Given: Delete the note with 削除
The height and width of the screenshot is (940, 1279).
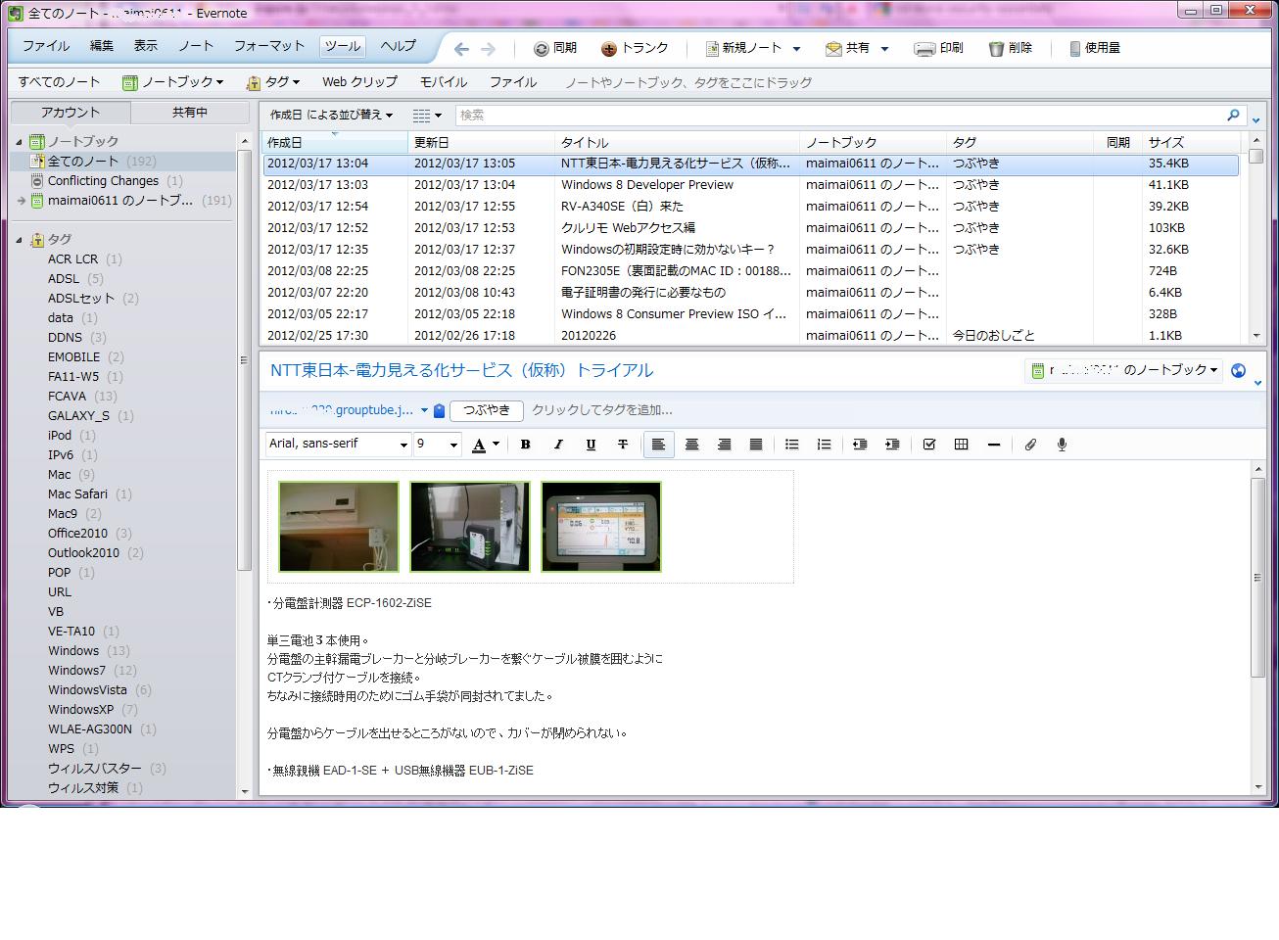Looking at the screenshot, I should point(1010,48).
